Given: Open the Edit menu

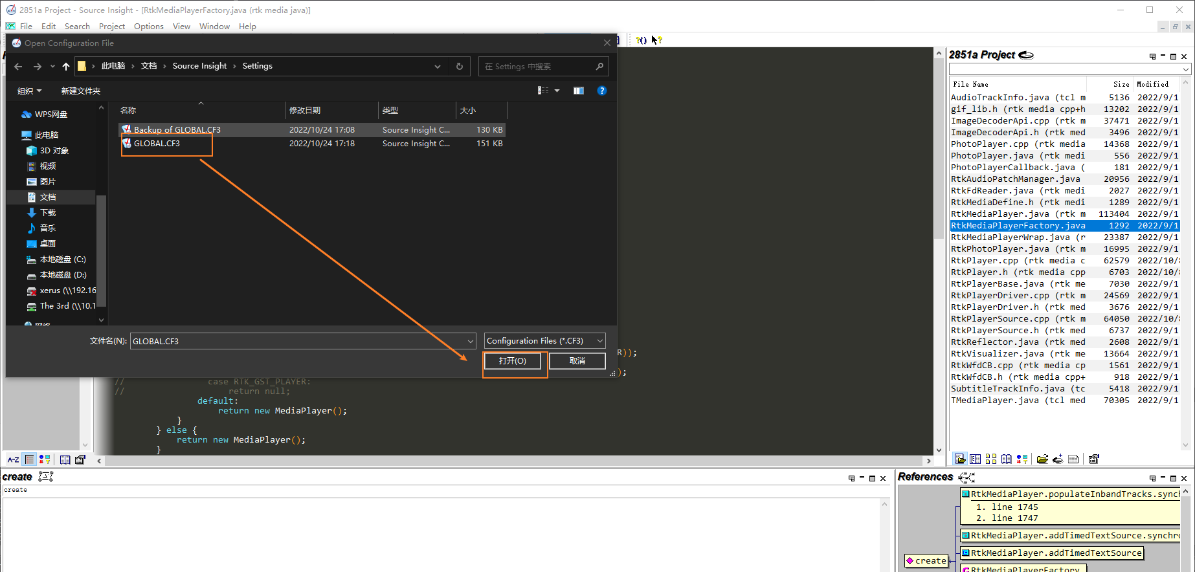Looking at the screenshot, I should click(x=49, y=27).
